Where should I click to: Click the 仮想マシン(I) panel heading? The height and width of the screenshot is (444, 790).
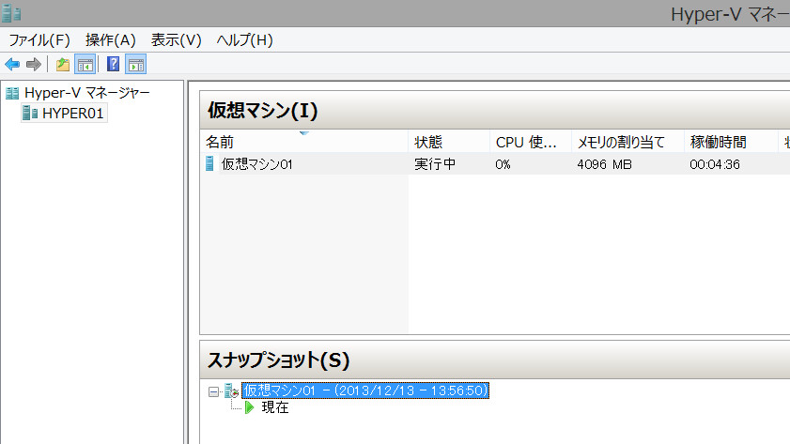[x=262, y=110]
